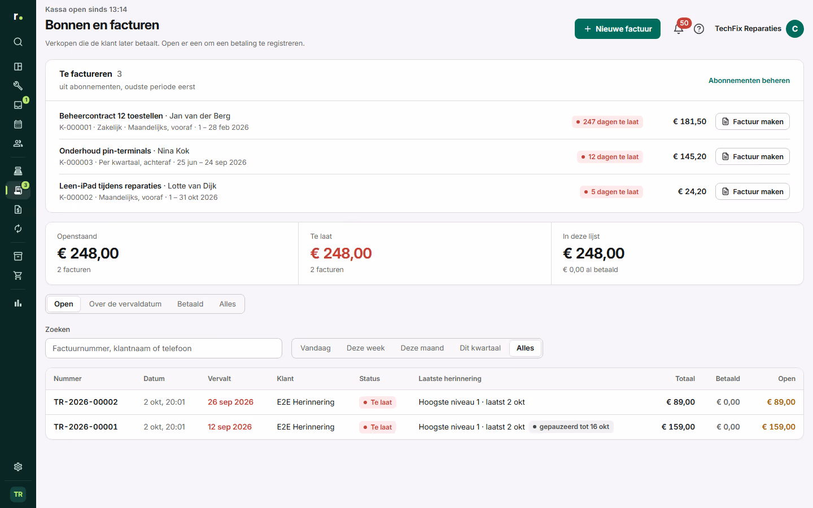The image size is (813, 508).
Task: Click the Abonnementen beheren link
Action: pyautogui.click(x=749, y=81)
